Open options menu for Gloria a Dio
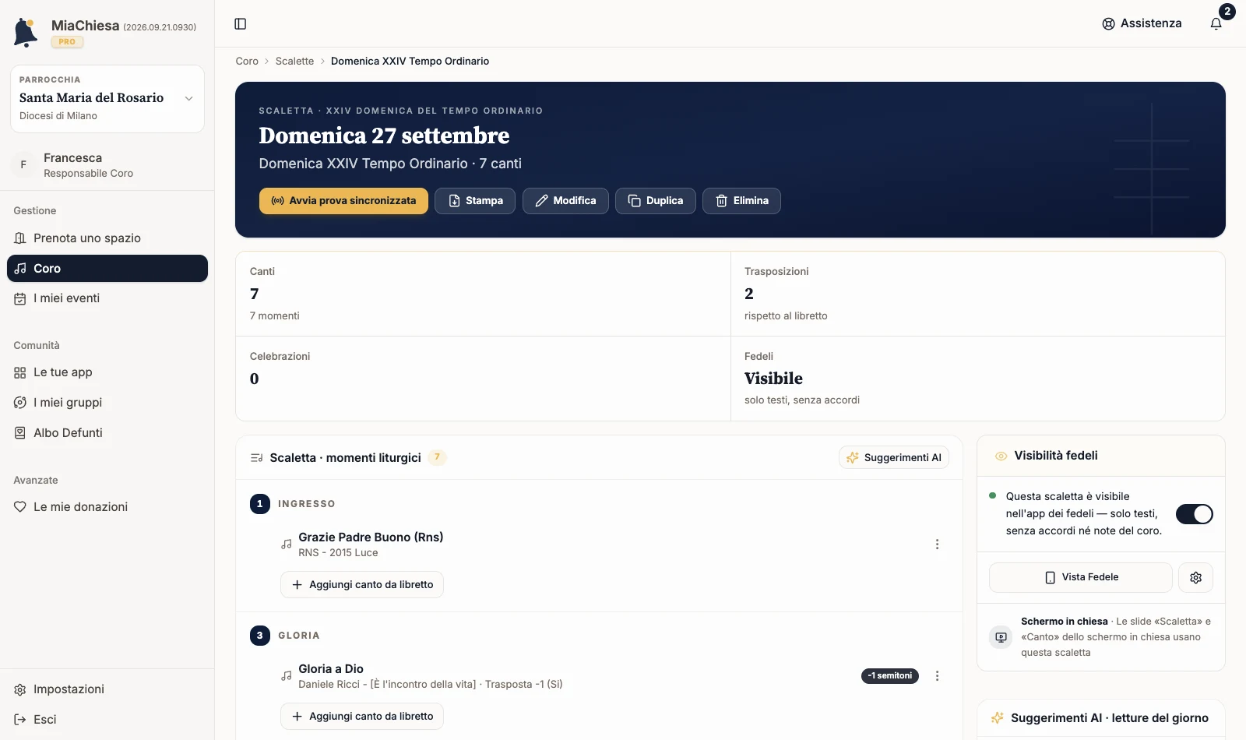Image resolution: width=1246 pixels, height=740 pixels. [937, 676]
